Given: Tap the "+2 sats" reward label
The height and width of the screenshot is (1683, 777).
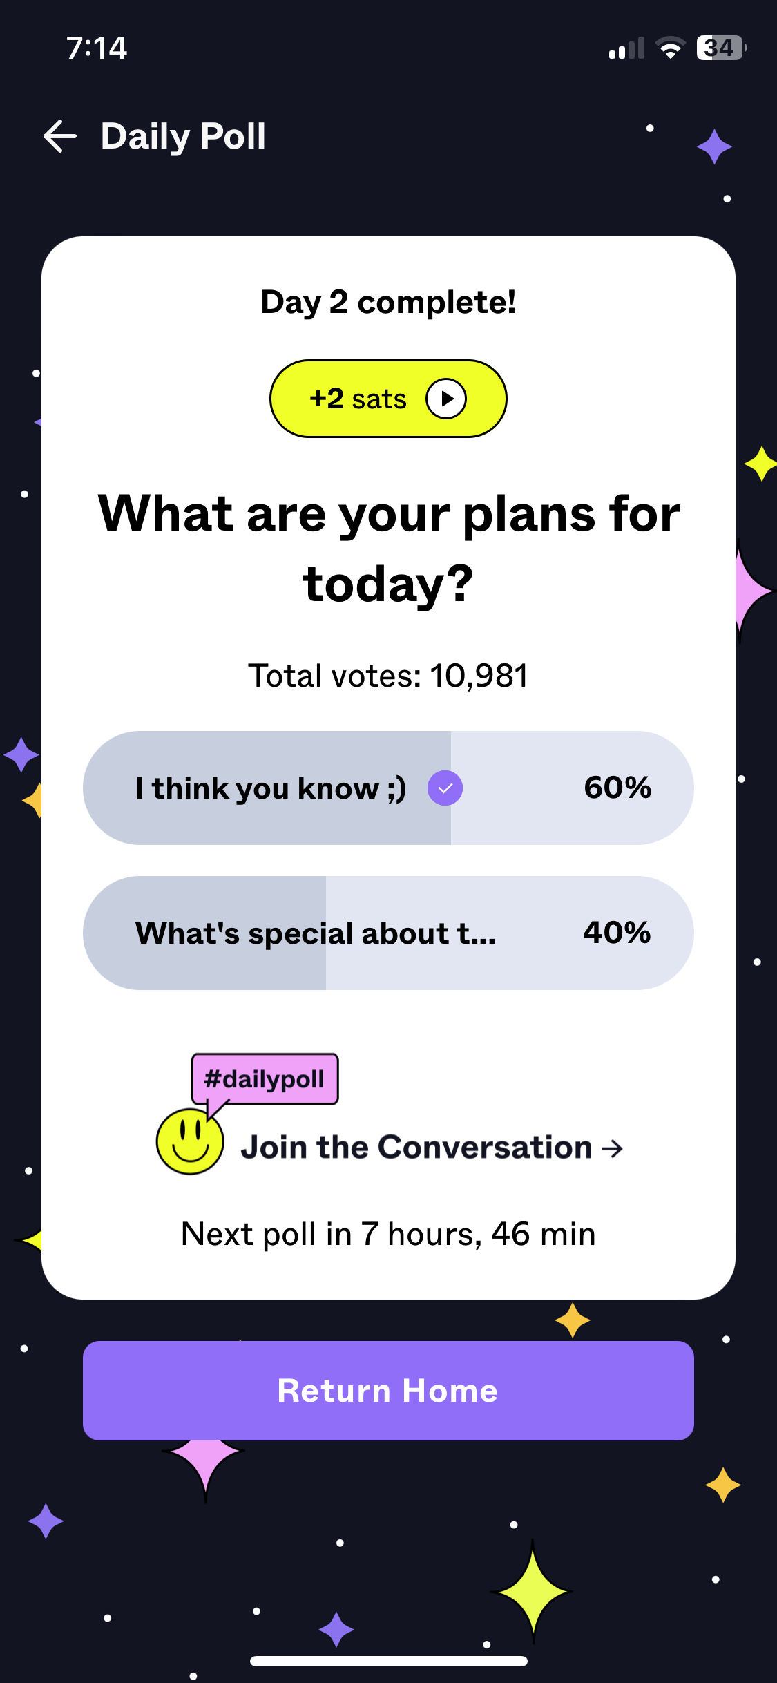Looking at the screenshot, I should pyautogui.click(x=358, y=399).
